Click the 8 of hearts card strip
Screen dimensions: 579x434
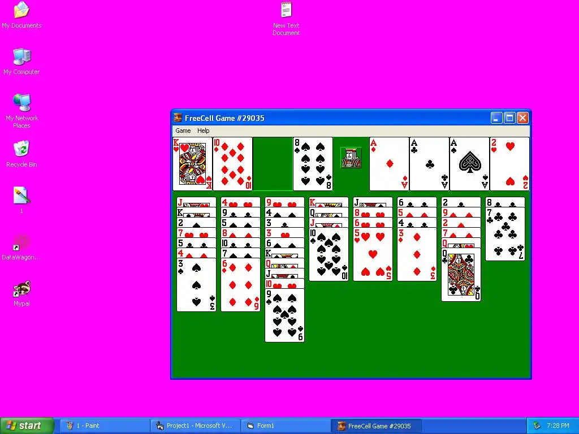click(373, 212)
